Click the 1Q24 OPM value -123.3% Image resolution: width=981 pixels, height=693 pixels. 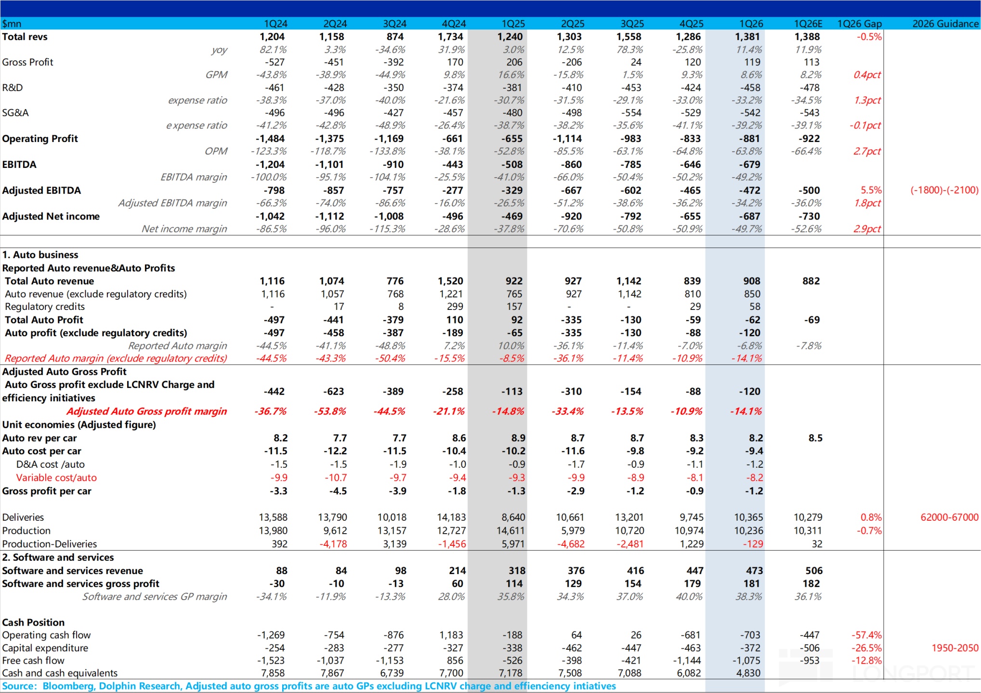(269, 151)
